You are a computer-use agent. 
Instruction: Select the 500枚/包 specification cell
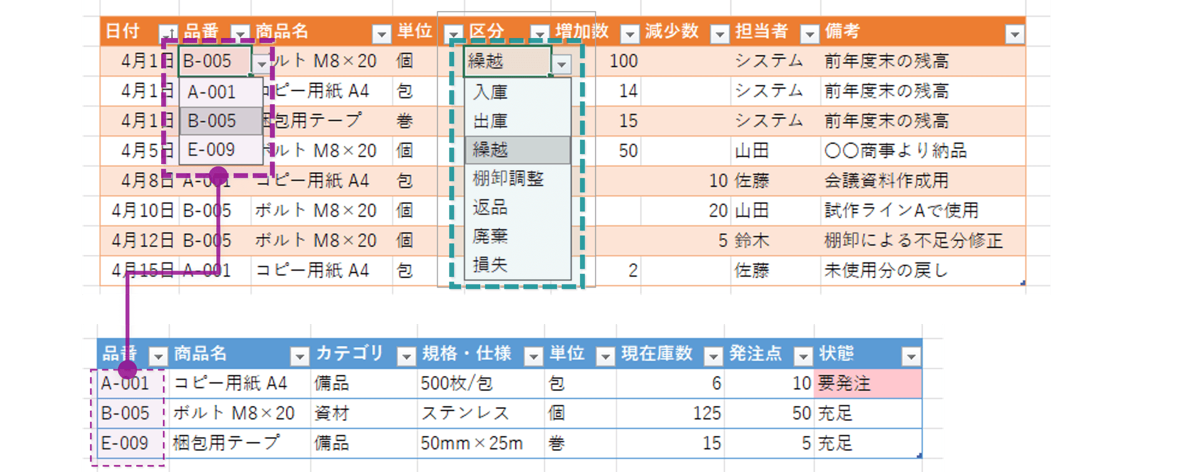coord(481,383)
